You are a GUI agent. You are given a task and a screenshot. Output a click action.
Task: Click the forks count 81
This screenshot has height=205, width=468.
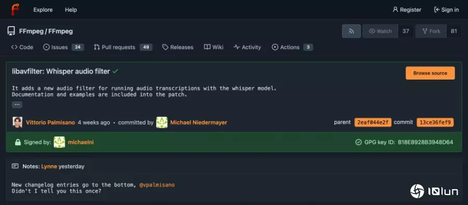[454, 31]
